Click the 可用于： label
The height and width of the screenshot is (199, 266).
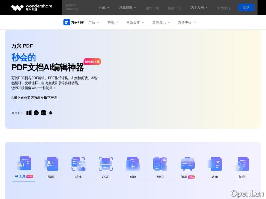point(17,113)
